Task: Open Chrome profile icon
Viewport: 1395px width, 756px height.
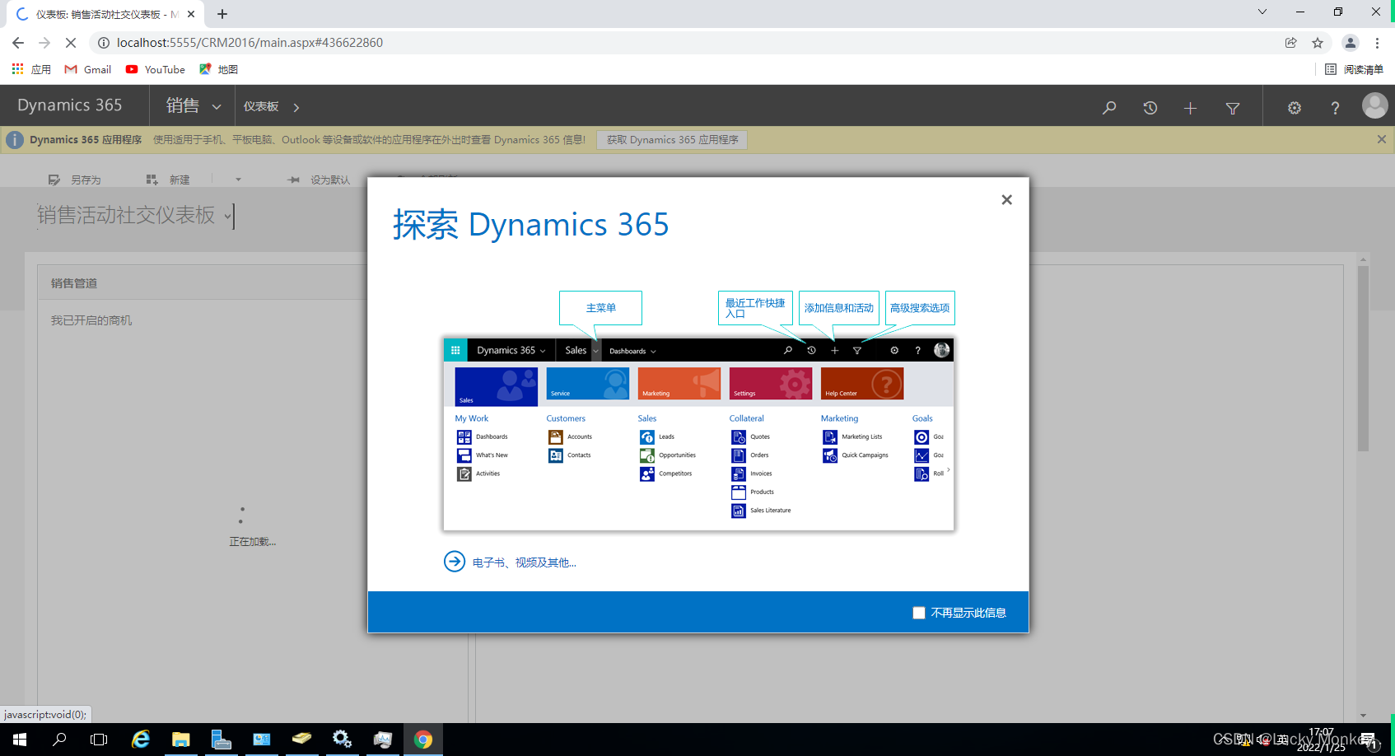Action: [x=1350, y=43]
